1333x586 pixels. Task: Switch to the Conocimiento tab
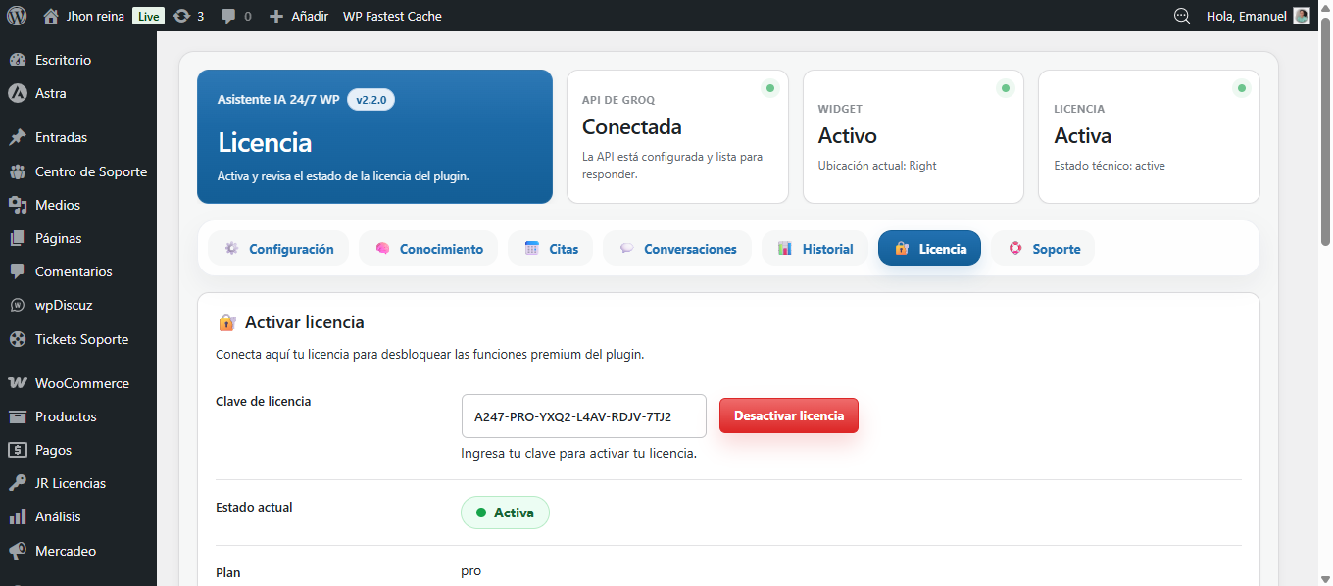pos(428,249)
